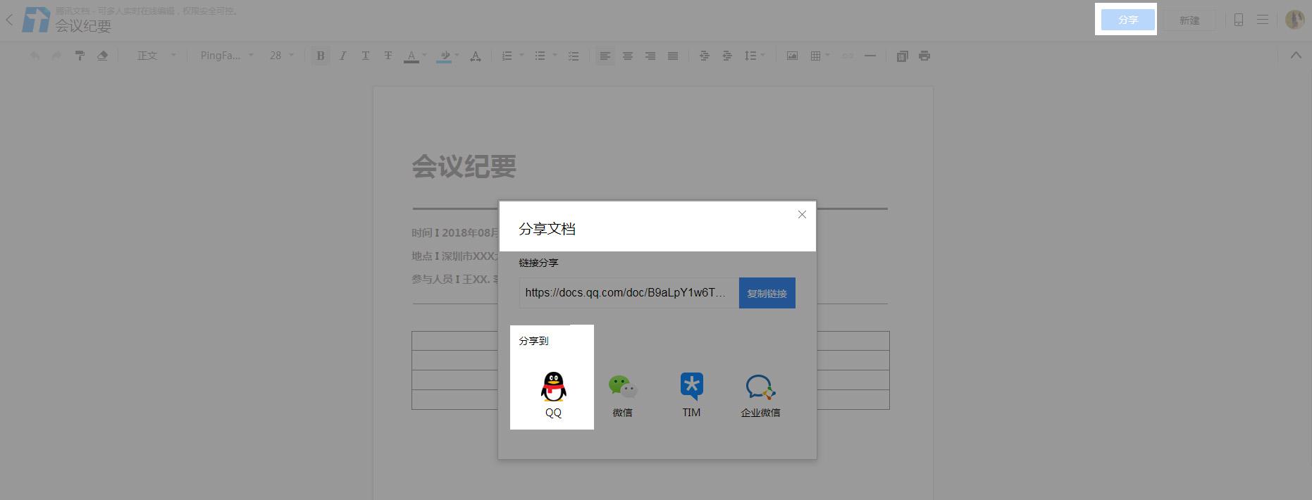Share the document to TIM

click(691, 395)
